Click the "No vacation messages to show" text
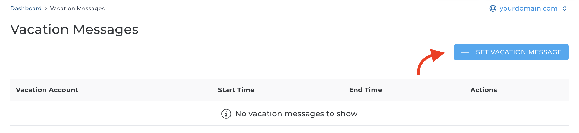Viewport: 579px width, 133px height. tap(296, 114)
